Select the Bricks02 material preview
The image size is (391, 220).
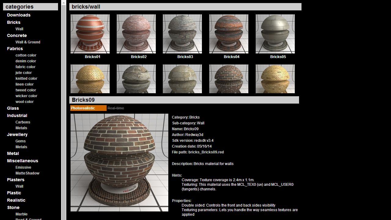pos(136,34)
